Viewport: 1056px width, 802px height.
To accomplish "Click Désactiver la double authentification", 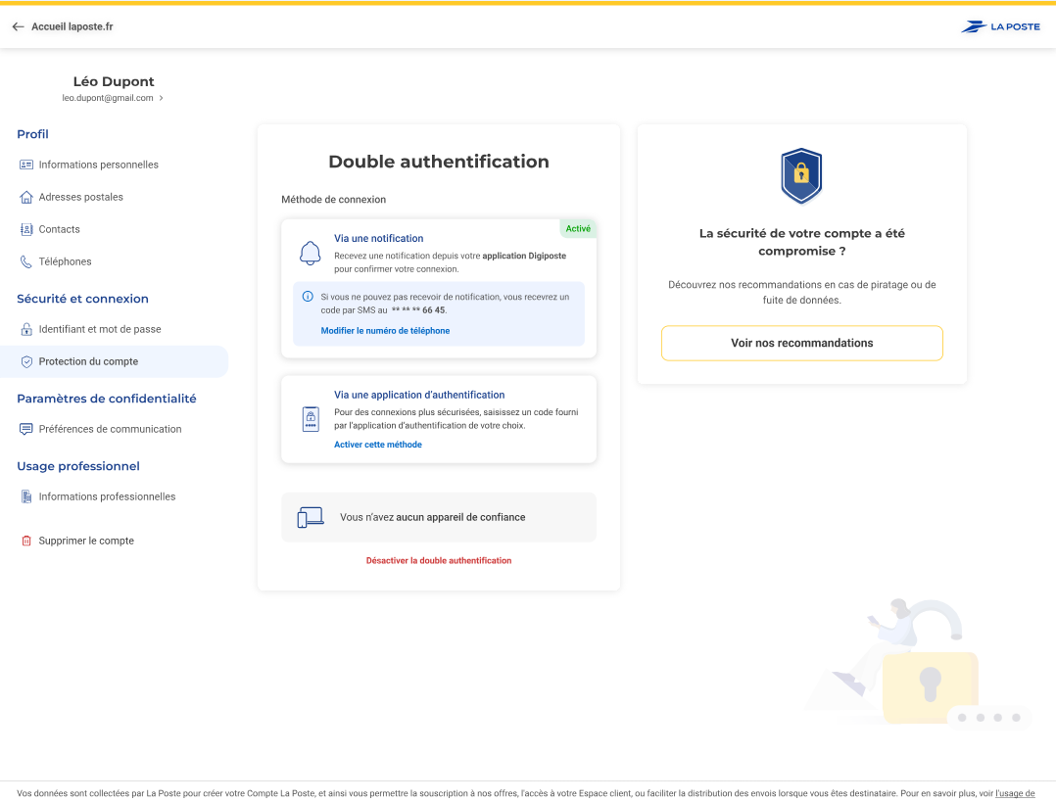I will coord(439,560).
